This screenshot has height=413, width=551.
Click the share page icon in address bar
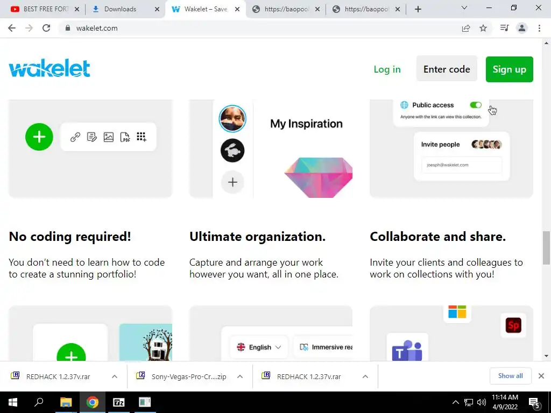click(x=466, y=28)
